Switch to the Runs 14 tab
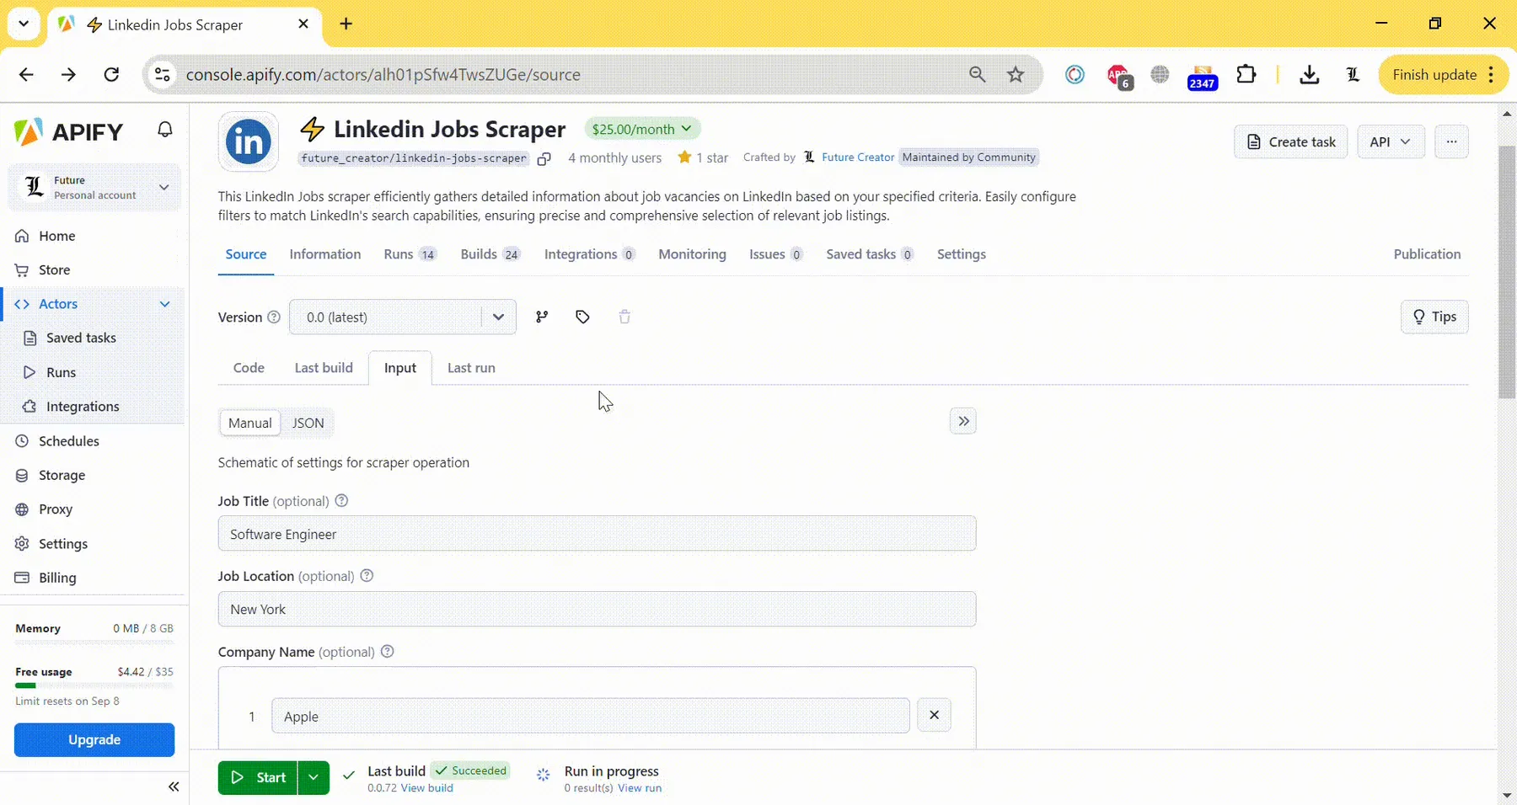This screenshot has width=1517, height=805. [410, 254]
